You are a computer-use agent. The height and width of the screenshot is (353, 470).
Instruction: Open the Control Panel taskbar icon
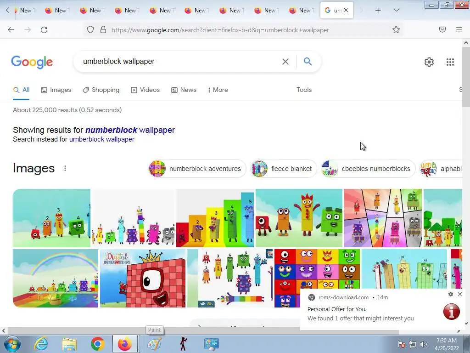pyautogui.click(x=211, y=344)
